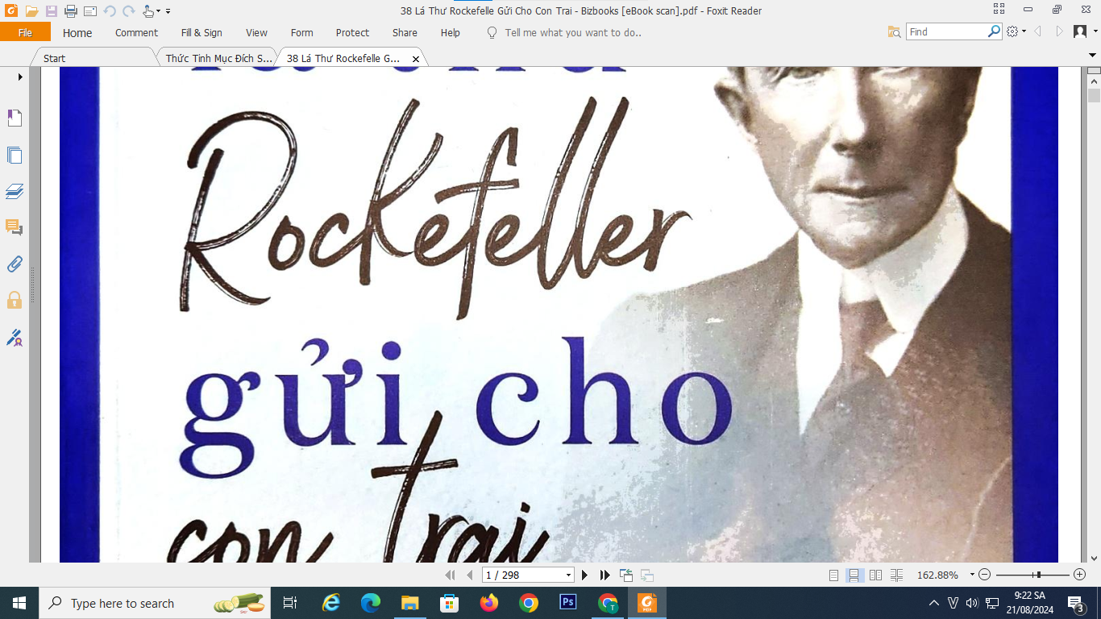Open the Share ribbon tab
Screen dimensions: 1101x619
405,33
